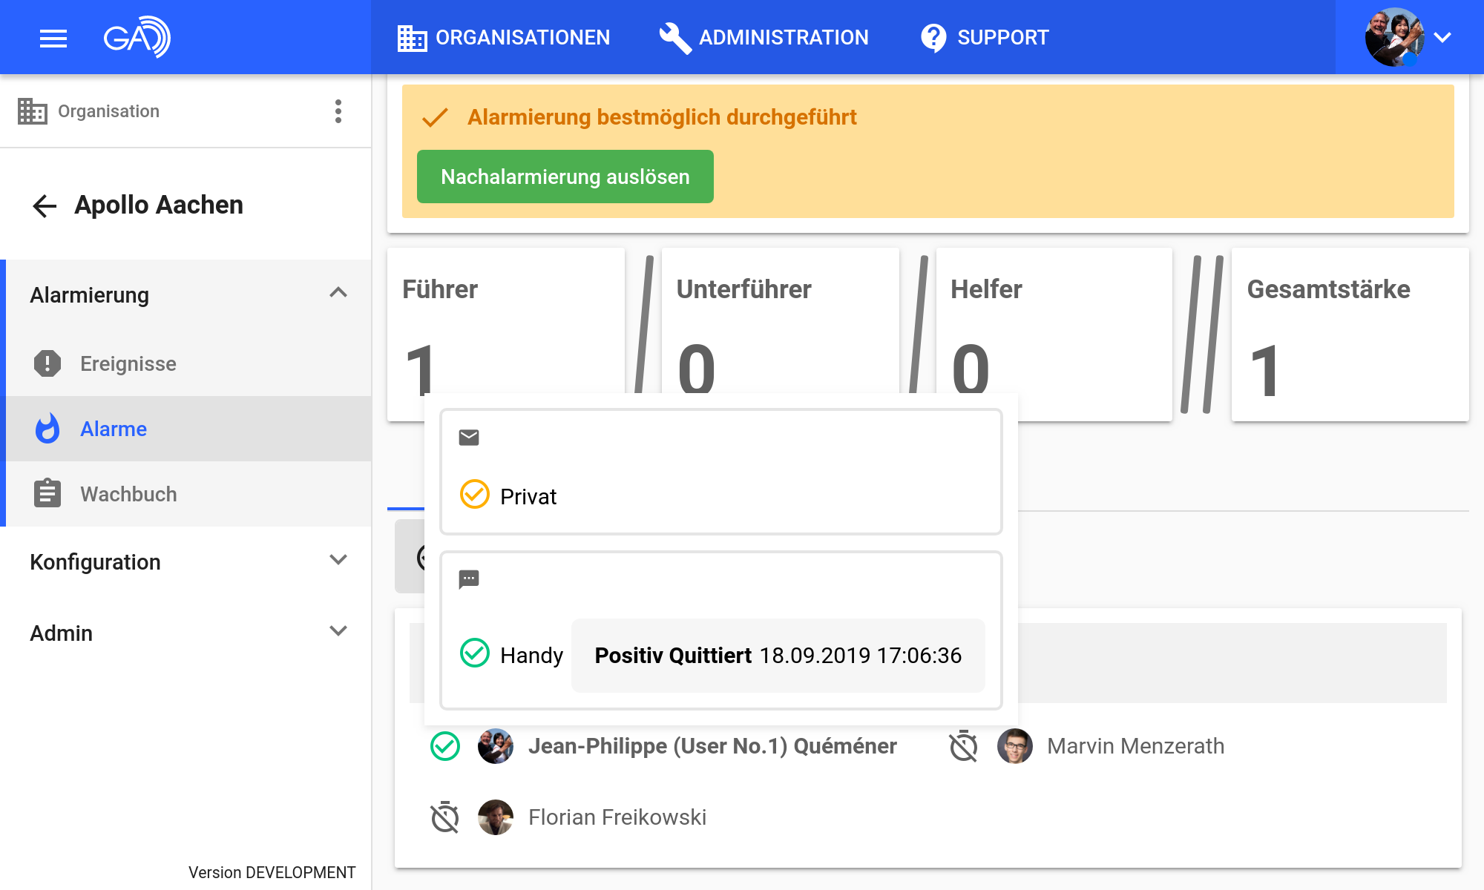Expand the Konfiguration section
The image size is (1484, 890).
click(x=338, y=561)
